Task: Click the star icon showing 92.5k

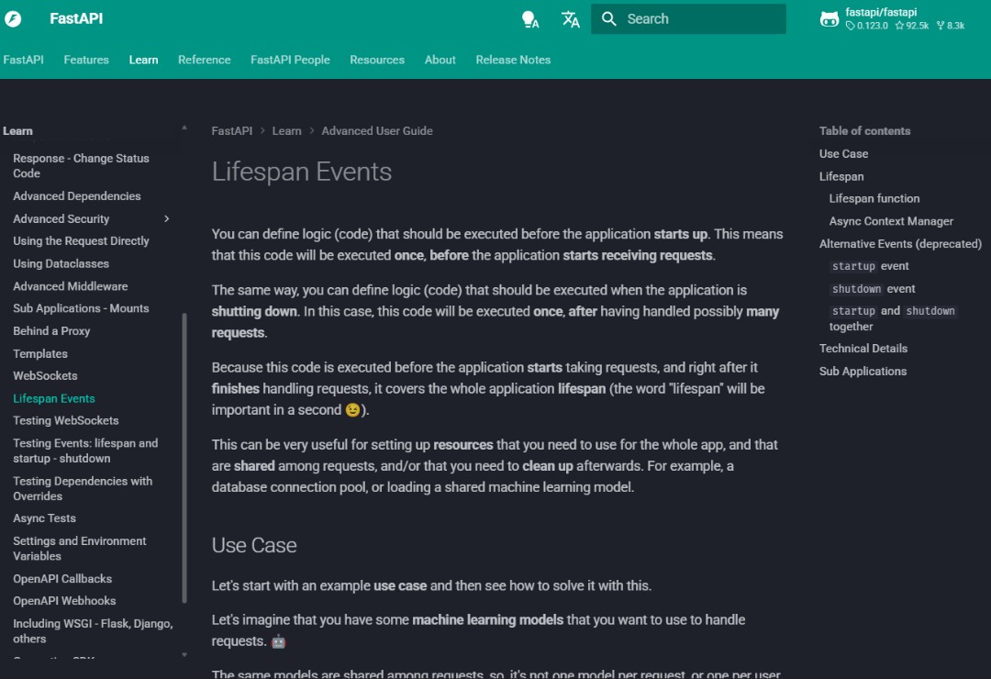Action: [902, 25]
